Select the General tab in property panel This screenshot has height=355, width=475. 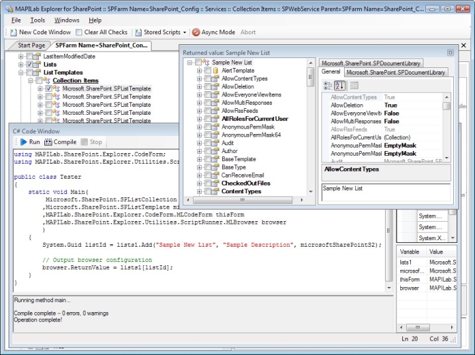(331, 72)
